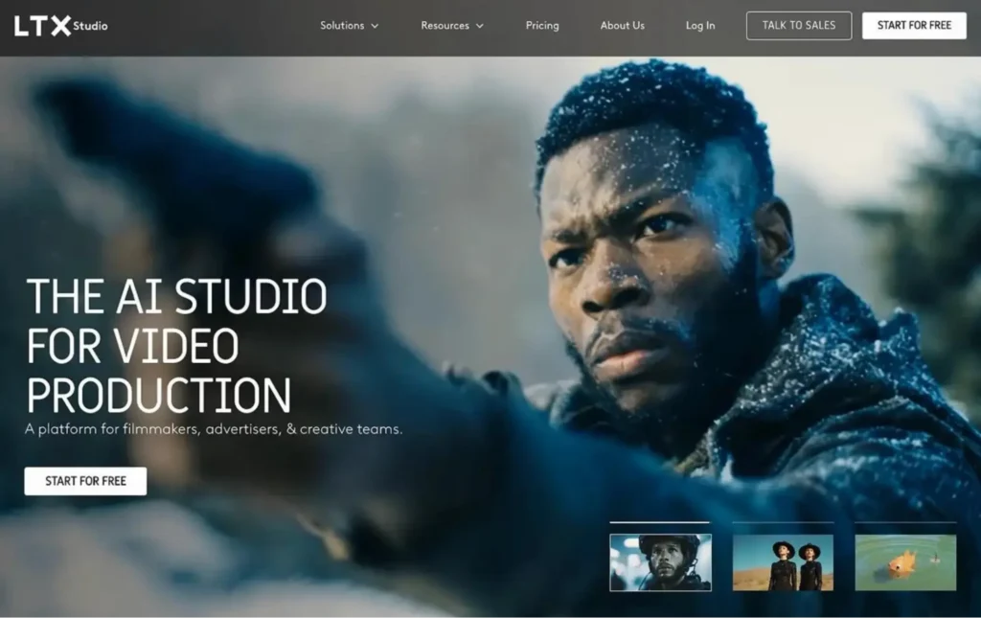Click the tagline "A platform for filmmakers, advertisers, & creative teams."

(214, 429)
